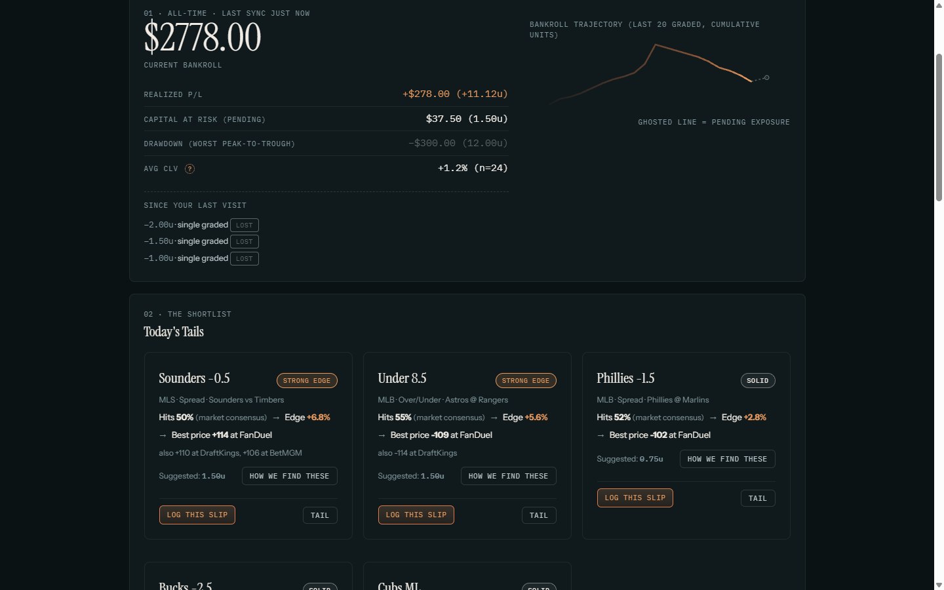Click the bankroll trajectory line chart
The image size is (944, 590).
659,73
